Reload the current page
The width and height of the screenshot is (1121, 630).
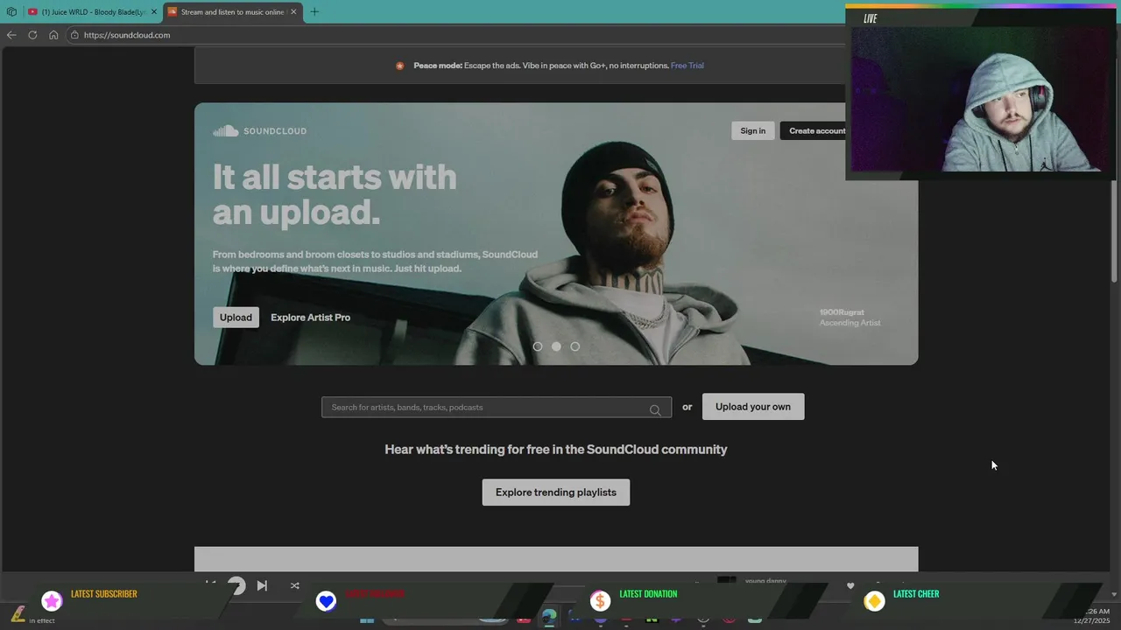(32, 35)
